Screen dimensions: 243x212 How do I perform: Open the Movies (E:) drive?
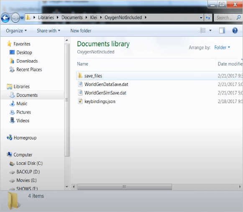[x=26, y=180]
